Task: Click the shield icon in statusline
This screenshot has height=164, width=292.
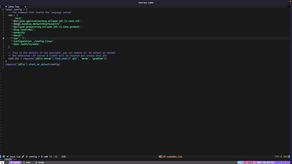Action: click(x=4, y=157)
